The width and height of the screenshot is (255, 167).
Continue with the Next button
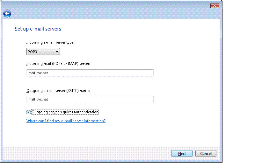[182, 154]
